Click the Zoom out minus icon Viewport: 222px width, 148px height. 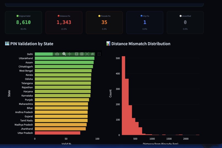click(x=82, y=54)
